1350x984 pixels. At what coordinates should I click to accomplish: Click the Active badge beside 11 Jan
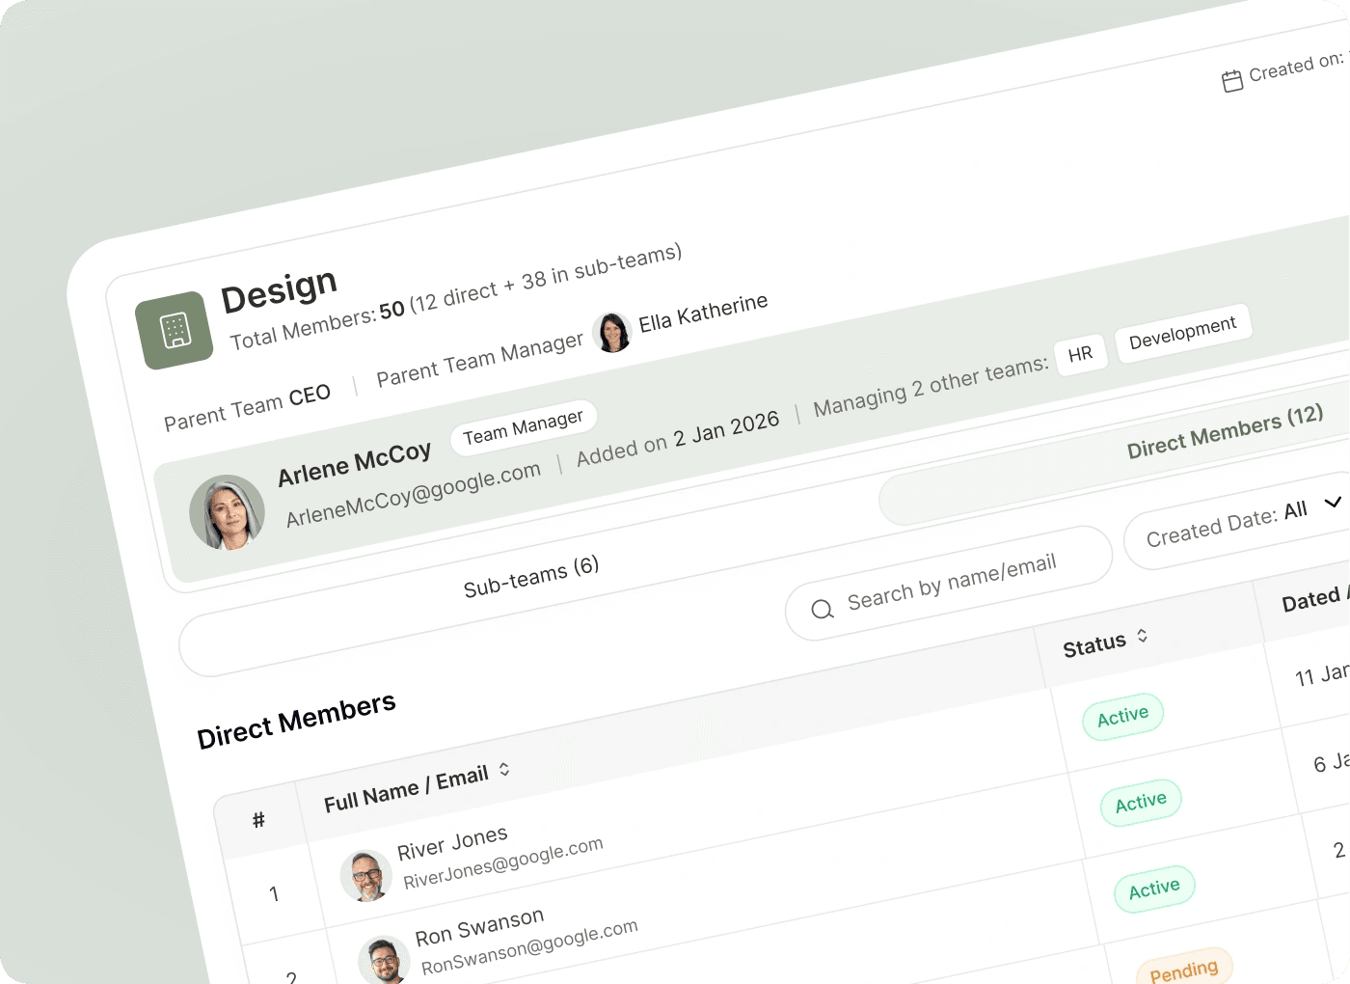tap(1123, 717)
